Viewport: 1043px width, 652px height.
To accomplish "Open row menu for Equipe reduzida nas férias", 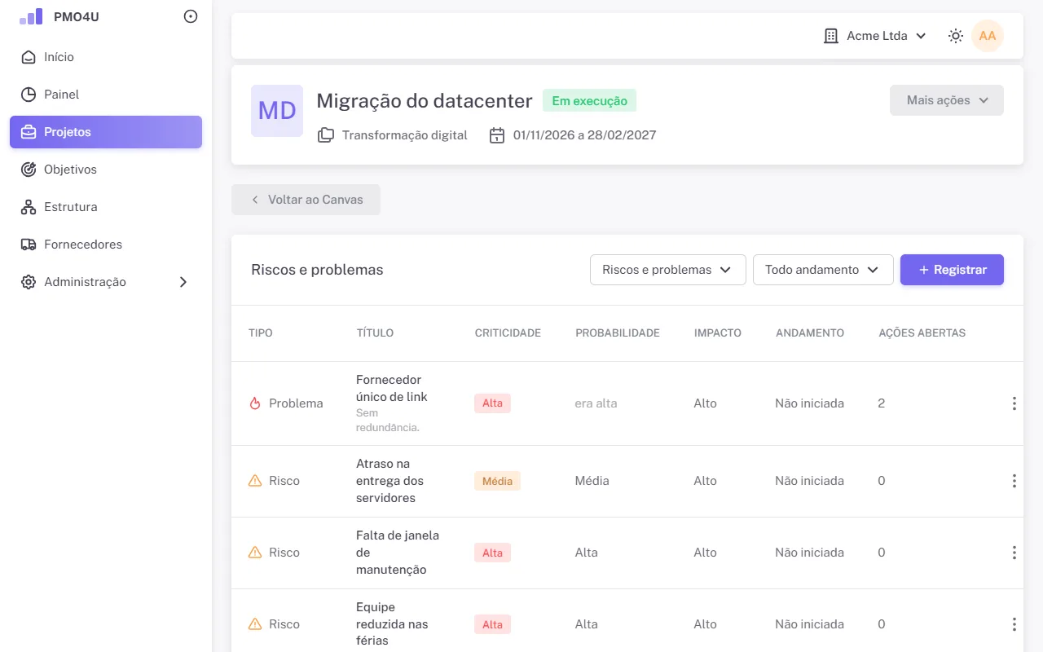I will pos(1014,624).
